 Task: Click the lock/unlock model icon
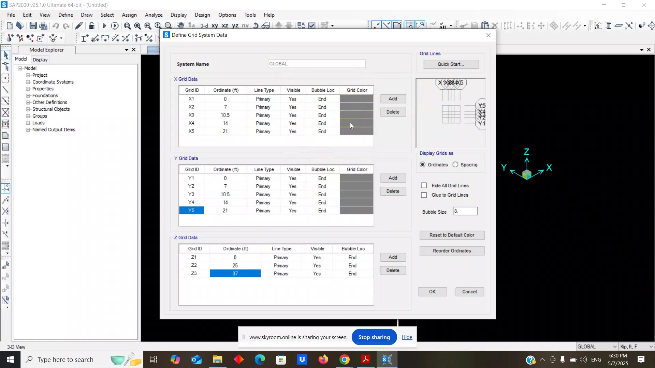click(91, 26)
